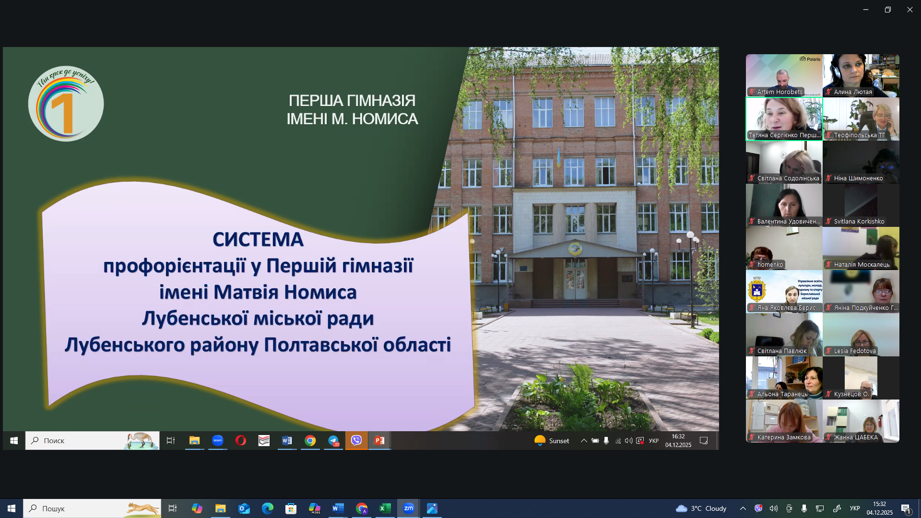Open the Photos app taskbar icon
921x518 pixels.
(432, 508)
